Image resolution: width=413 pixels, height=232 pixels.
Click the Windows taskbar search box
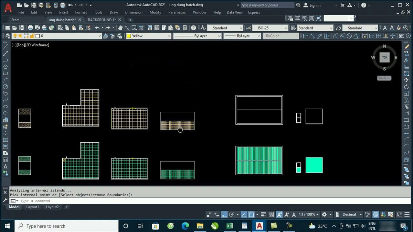coord(67,226)
